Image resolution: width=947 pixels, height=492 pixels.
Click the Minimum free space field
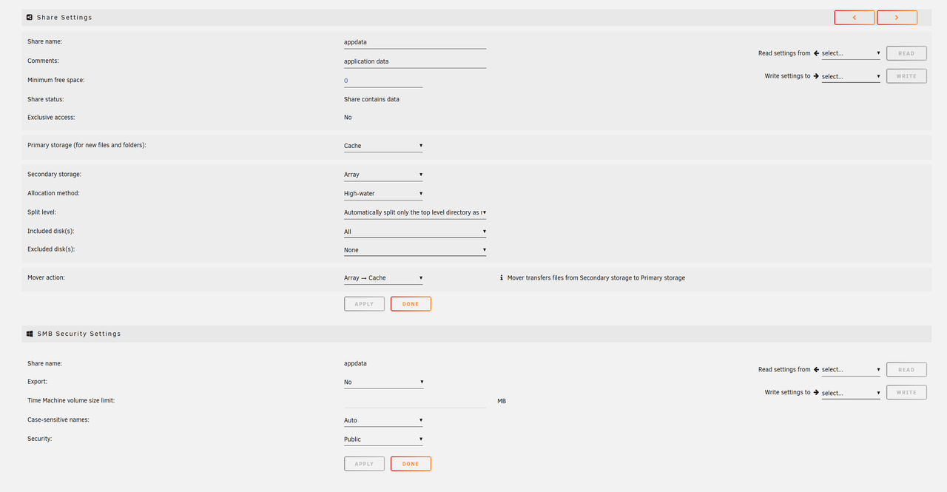tap(383, 81)
